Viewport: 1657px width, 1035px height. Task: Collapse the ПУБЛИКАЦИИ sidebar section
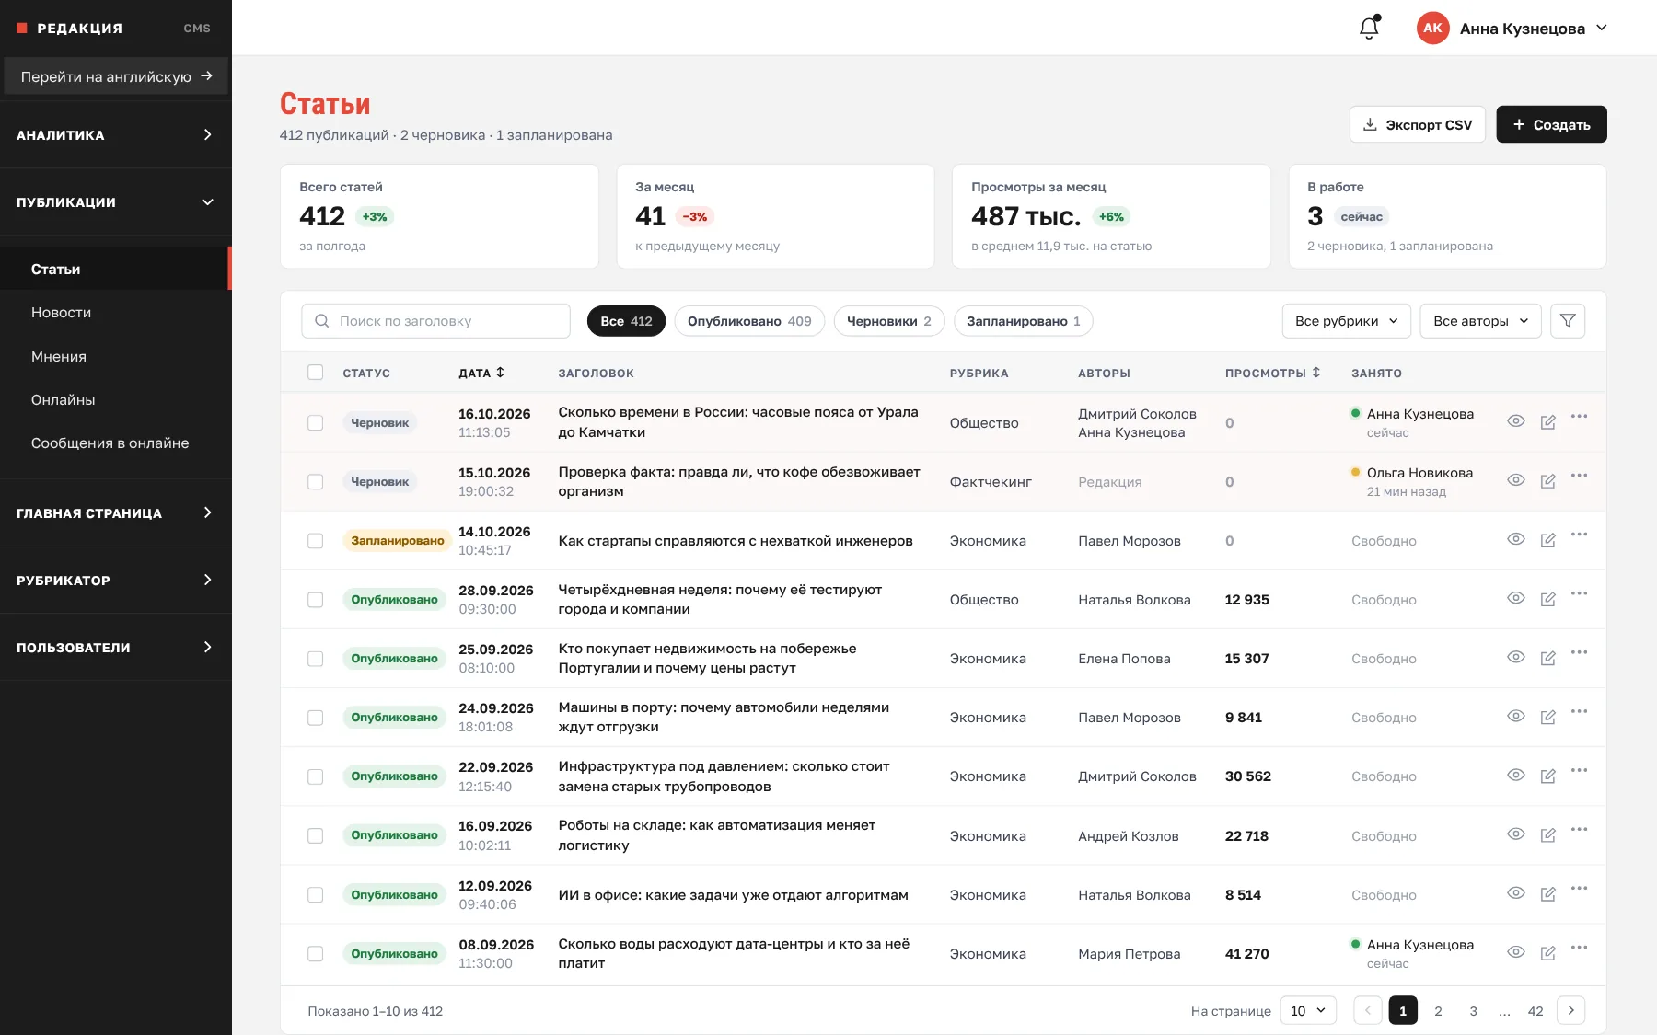coord(115,201)
